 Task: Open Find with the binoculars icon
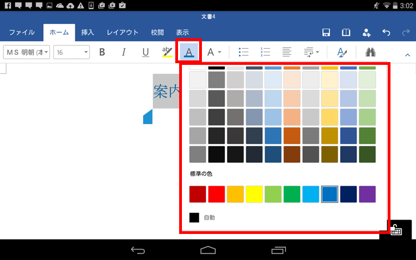click(x=371, y=52)
